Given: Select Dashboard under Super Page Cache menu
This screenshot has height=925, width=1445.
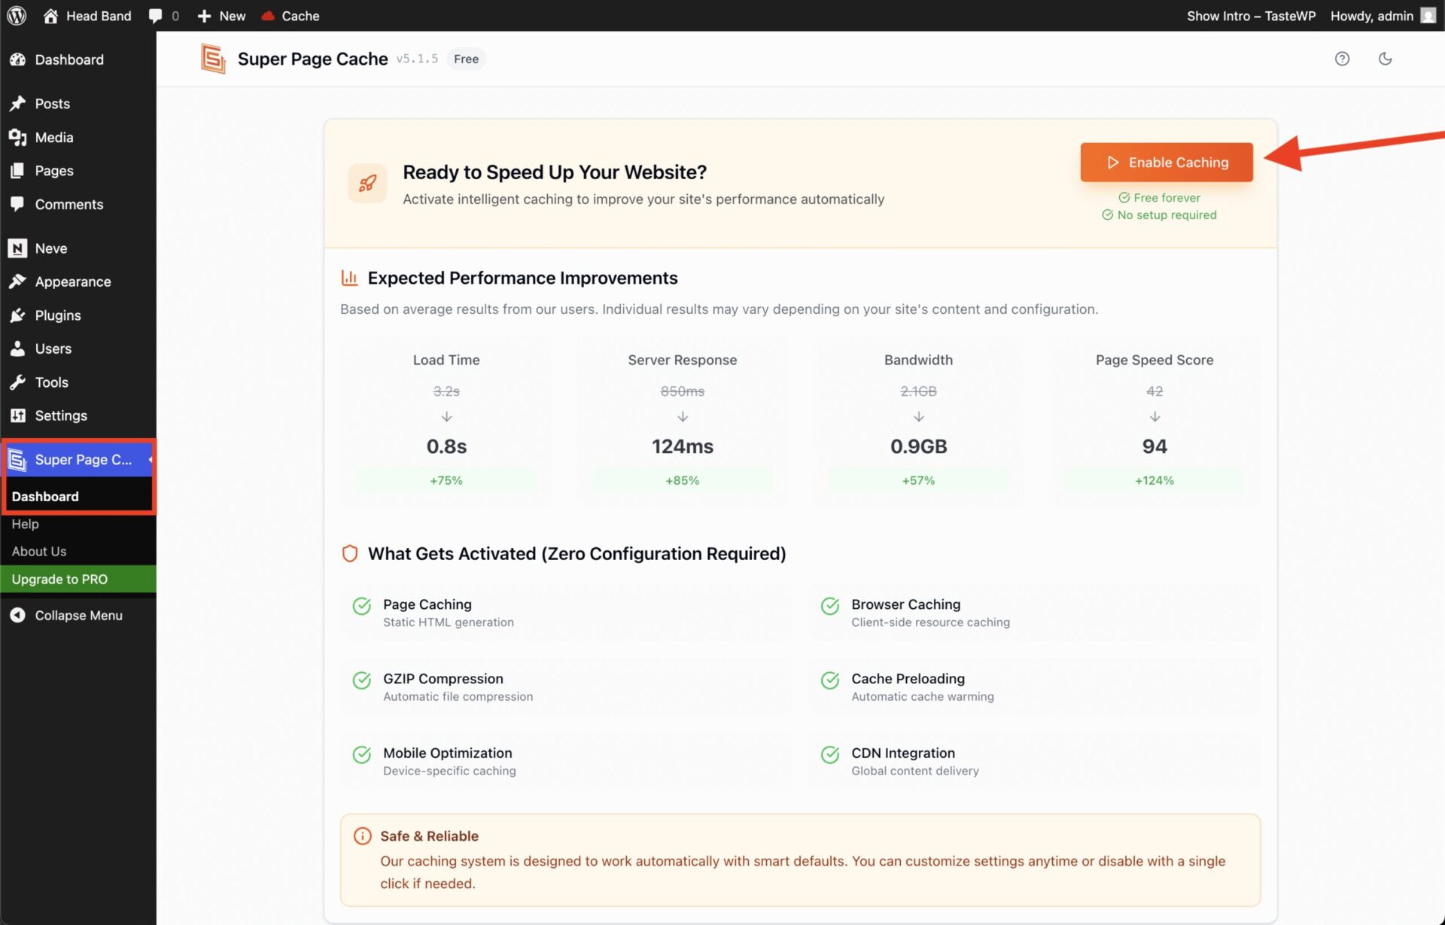Looking at the screenshot, I should (45, 496).
